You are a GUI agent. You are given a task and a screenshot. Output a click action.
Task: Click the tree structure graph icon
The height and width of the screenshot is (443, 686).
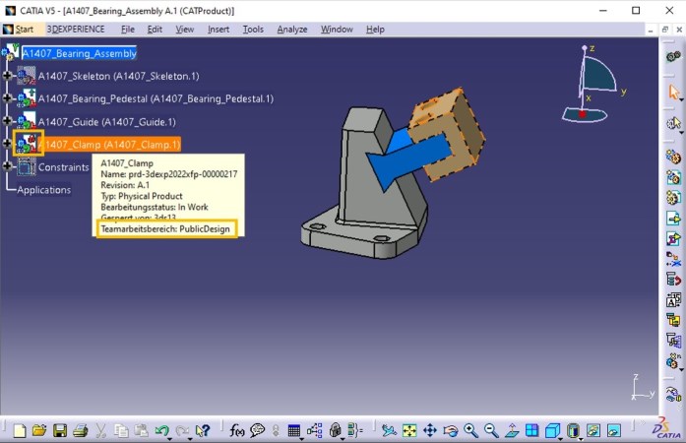pos(315,431)
